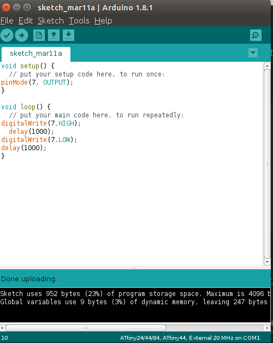
Task: Click the console scroll right arrow
Action: tap(267, 328)
